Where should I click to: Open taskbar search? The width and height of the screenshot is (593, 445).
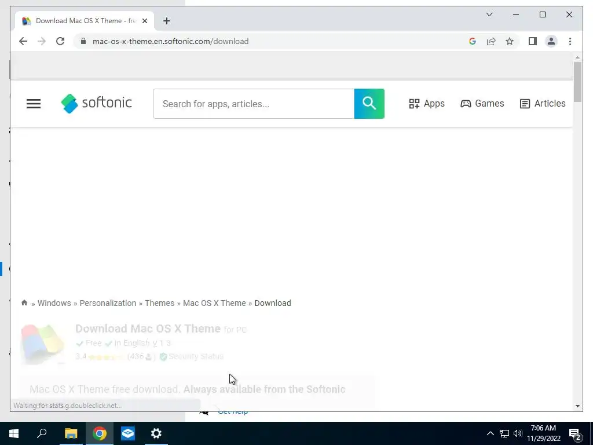tap(42, 433)
